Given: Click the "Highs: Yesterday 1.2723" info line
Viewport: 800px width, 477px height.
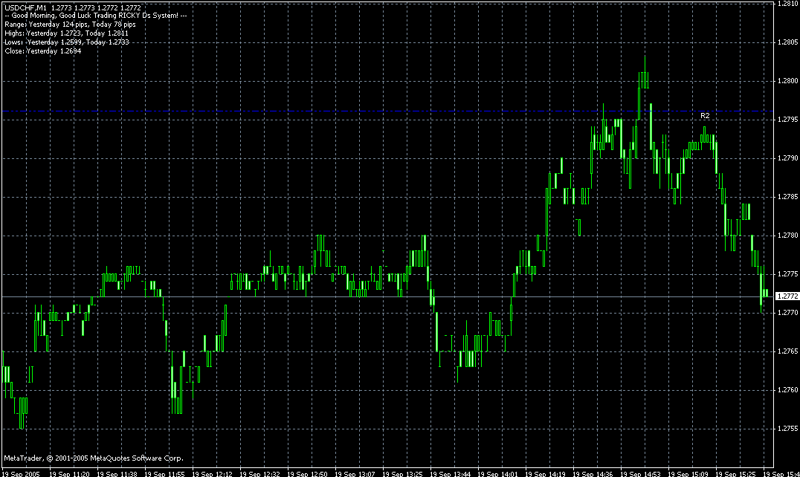Looking at the screenshot, I should (67, 33).
